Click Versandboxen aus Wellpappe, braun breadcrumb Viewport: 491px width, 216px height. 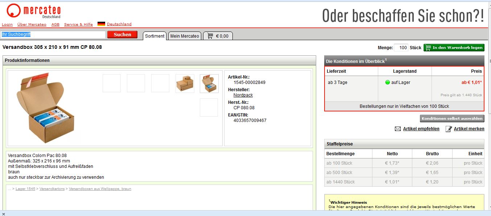point(100,189)
